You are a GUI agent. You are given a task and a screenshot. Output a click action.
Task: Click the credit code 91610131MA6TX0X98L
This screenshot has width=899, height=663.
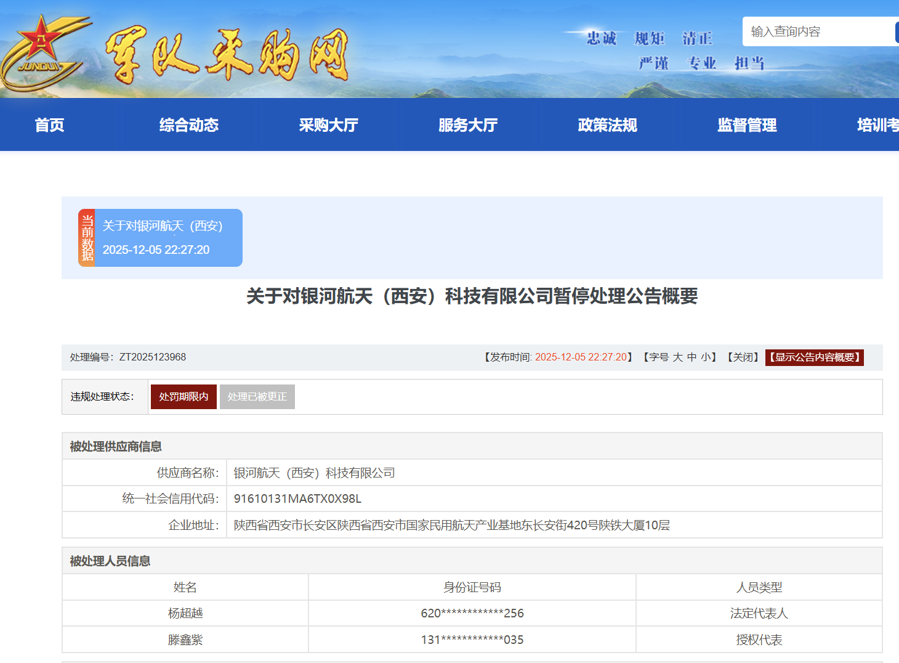(x=297, y=498)
